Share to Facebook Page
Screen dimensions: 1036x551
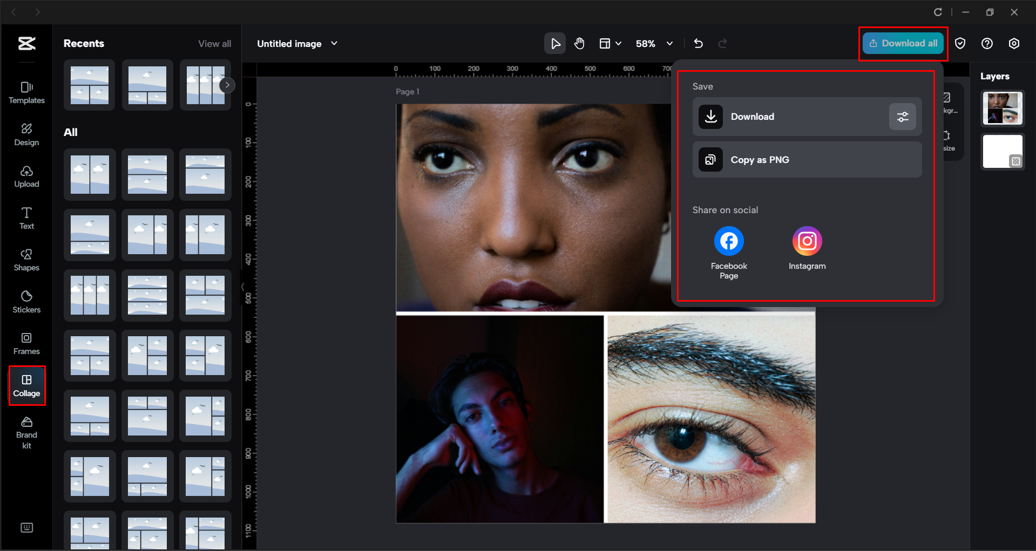[728, 241]
